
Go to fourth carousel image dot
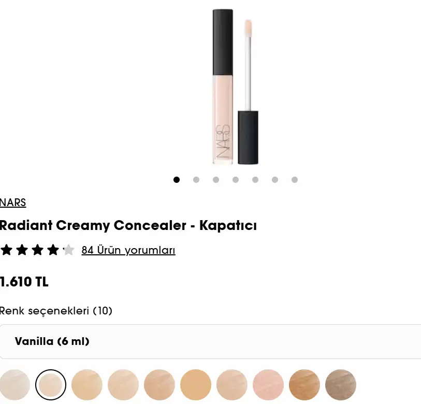pos(236,180)
